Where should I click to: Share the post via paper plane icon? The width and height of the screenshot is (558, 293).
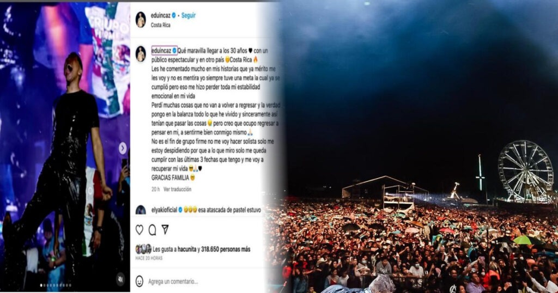(165, 229)
